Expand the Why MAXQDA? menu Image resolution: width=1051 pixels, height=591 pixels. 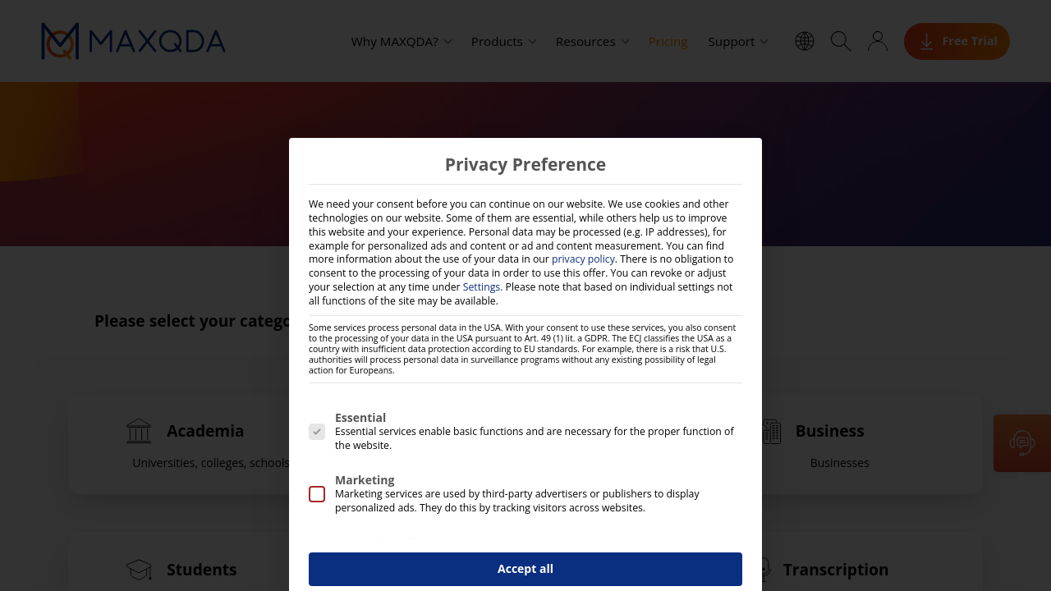click(401, 42)
